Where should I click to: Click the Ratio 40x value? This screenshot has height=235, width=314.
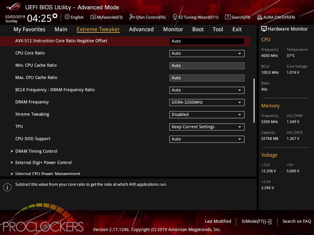click(x=264, y=89)
